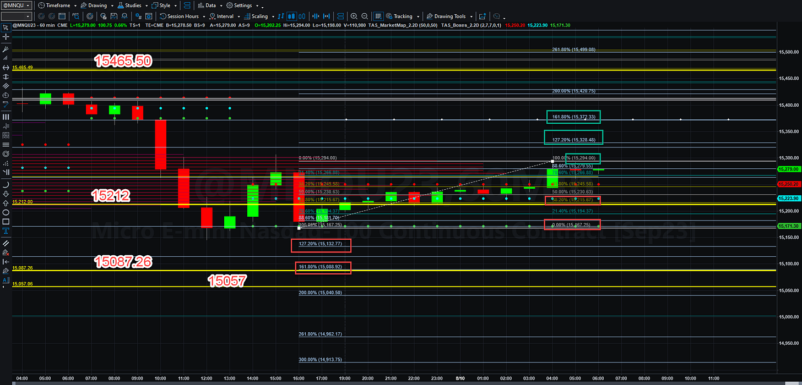Image resolution: width=802 pixels, height=385 pixels.
Task: Expand the Scaling dropdown
Action: click(x=259, y=16)
